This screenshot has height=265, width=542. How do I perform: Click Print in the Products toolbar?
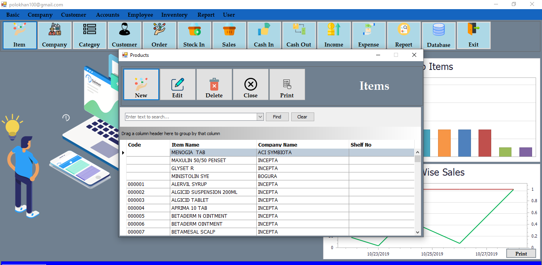pyautogui.click(x=287, y=84)
